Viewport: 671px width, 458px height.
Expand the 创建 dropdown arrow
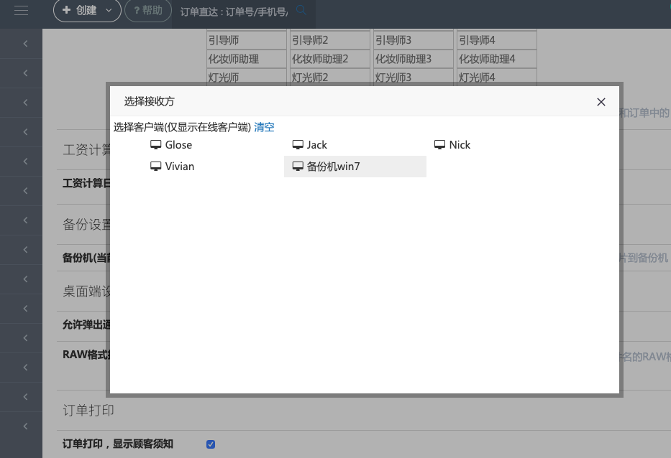tap(109, 10)
